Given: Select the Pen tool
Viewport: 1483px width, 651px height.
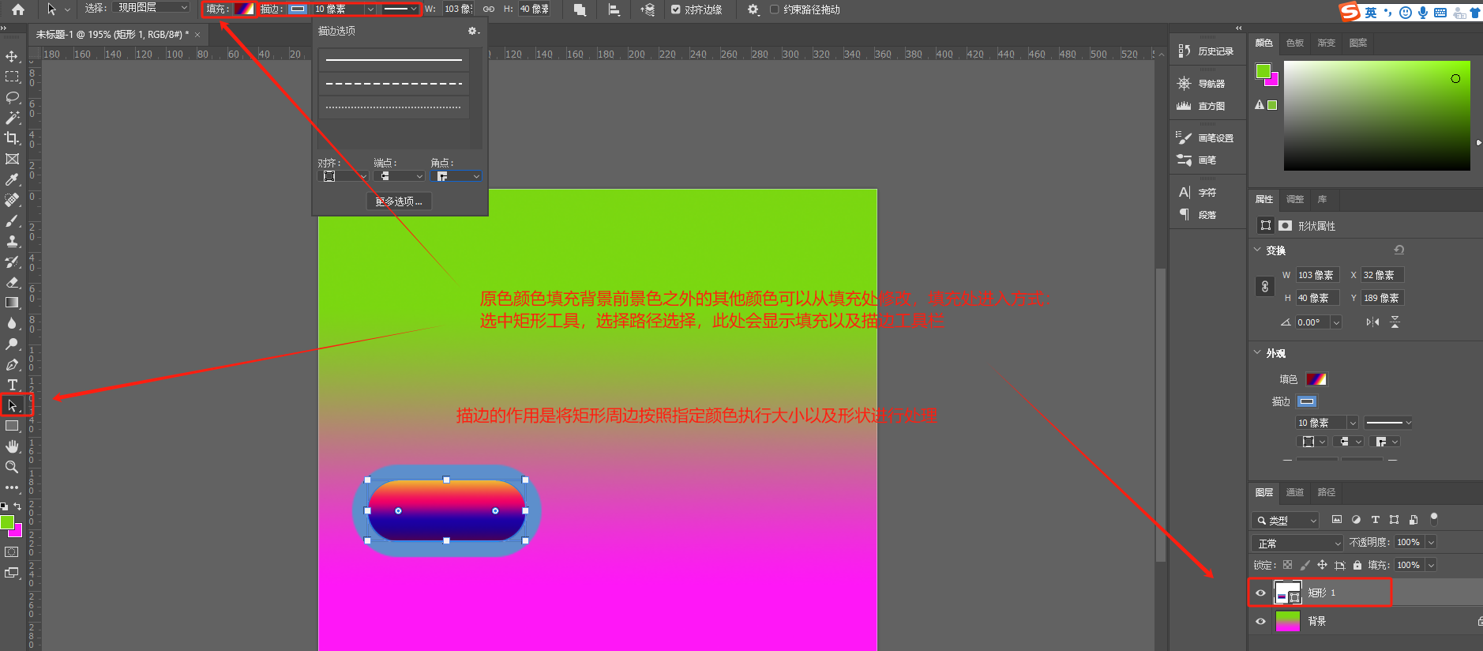Looking at the screenshot, I should tap(12, 364).
